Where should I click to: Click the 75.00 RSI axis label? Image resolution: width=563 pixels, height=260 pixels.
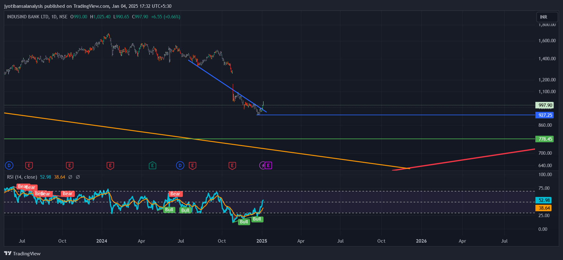[544, 188]
